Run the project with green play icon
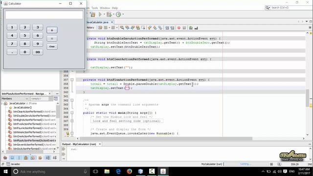The image size is (313, 176). coord(100,14)
